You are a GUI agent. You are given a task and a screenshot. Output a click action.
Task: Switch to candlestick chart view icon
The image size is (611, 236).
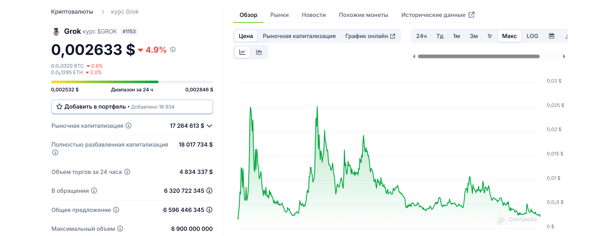click(x=259, y=52)
